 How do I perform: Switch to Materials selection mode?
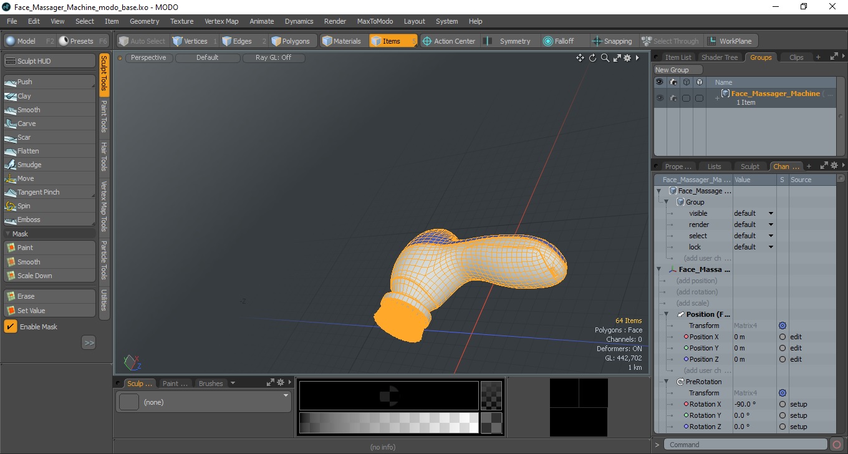(x=344, y=41)
